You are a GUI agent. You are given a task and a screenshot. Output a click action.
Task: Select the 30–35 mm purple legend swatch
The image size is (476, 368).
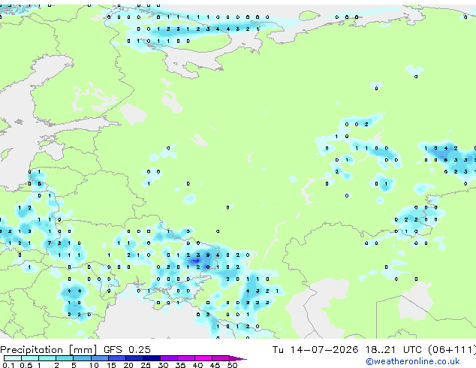pos(168,358)
